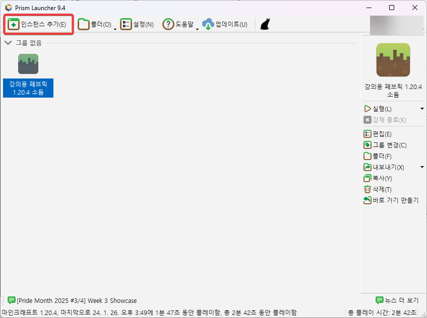Select the 강의용 페브릭 1.20.4 소듐 instance icon
The width and height of the screenshot is (427, 318).
click(28, 64)
